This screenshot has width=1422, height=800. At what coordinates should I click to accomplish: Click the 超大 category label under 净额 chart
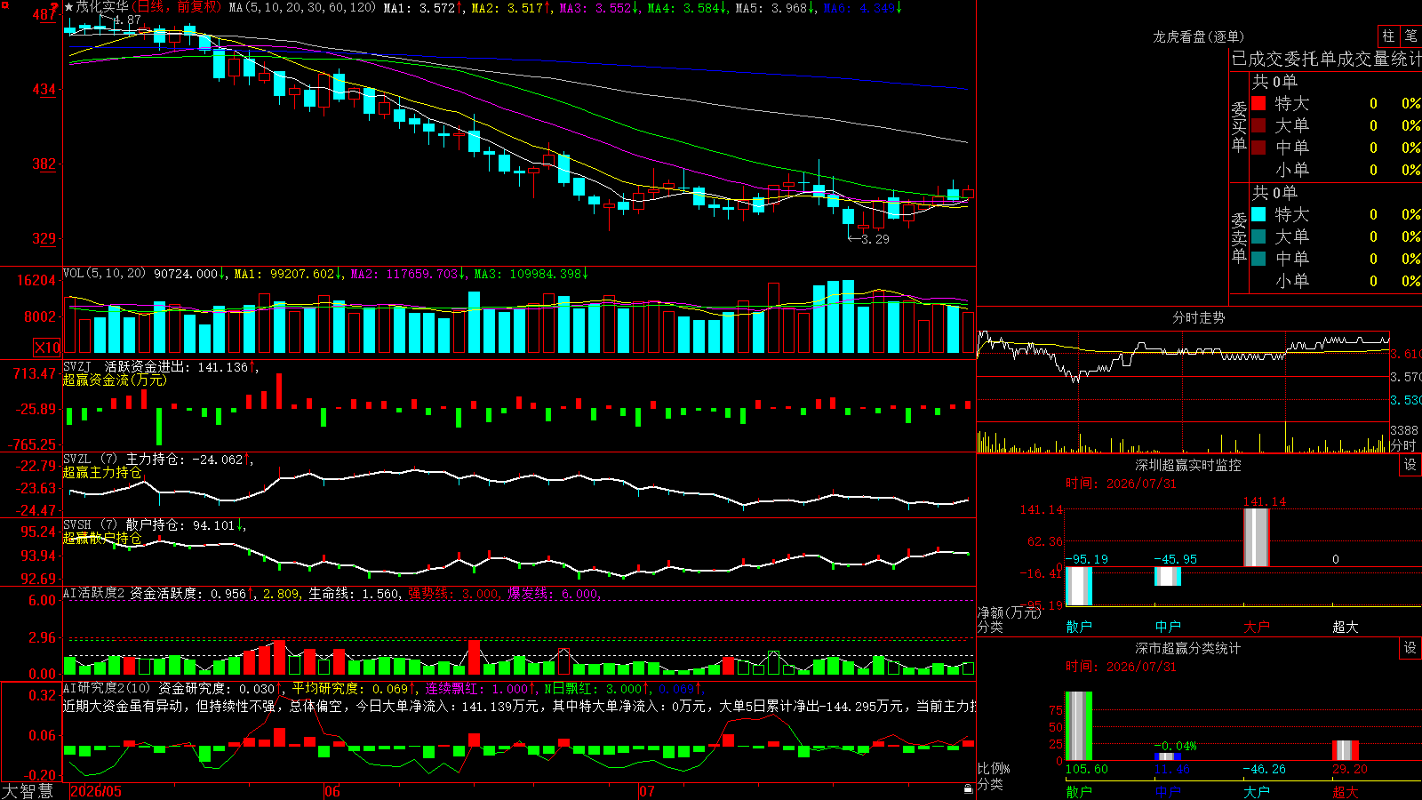pyautogui.click(x=1346, y=627)
